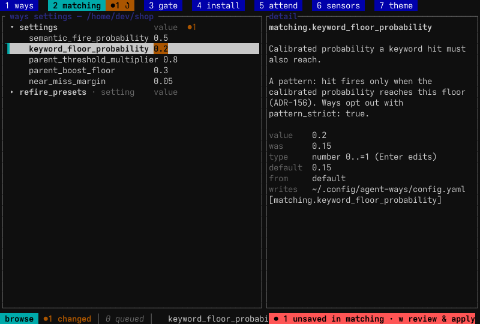Click the browse mode indicator in status bar
This screenshot has width=480, height=324.
click(x=19, y=319)
